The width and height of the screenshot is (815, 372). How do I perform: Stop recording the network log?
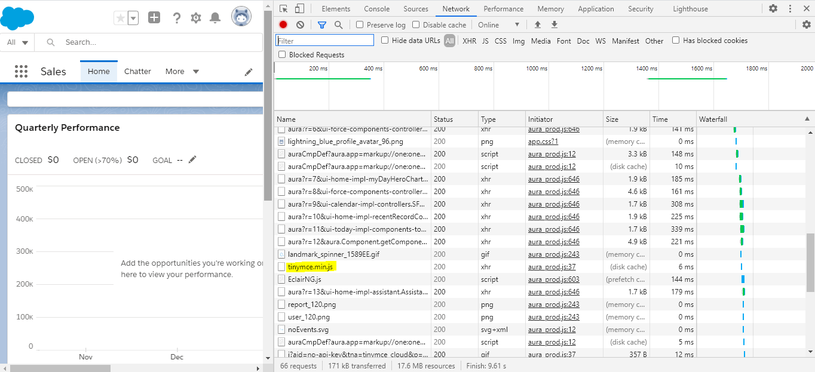[x=283, y=24]
